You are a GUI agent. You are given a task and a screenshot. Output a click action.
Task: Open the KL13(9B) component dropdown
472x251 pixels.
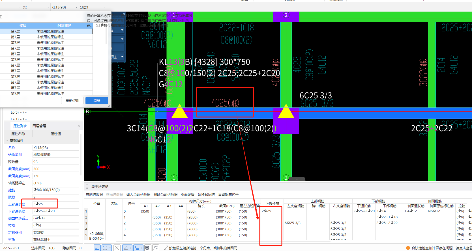pyautogui.click(x=77, y=7)
